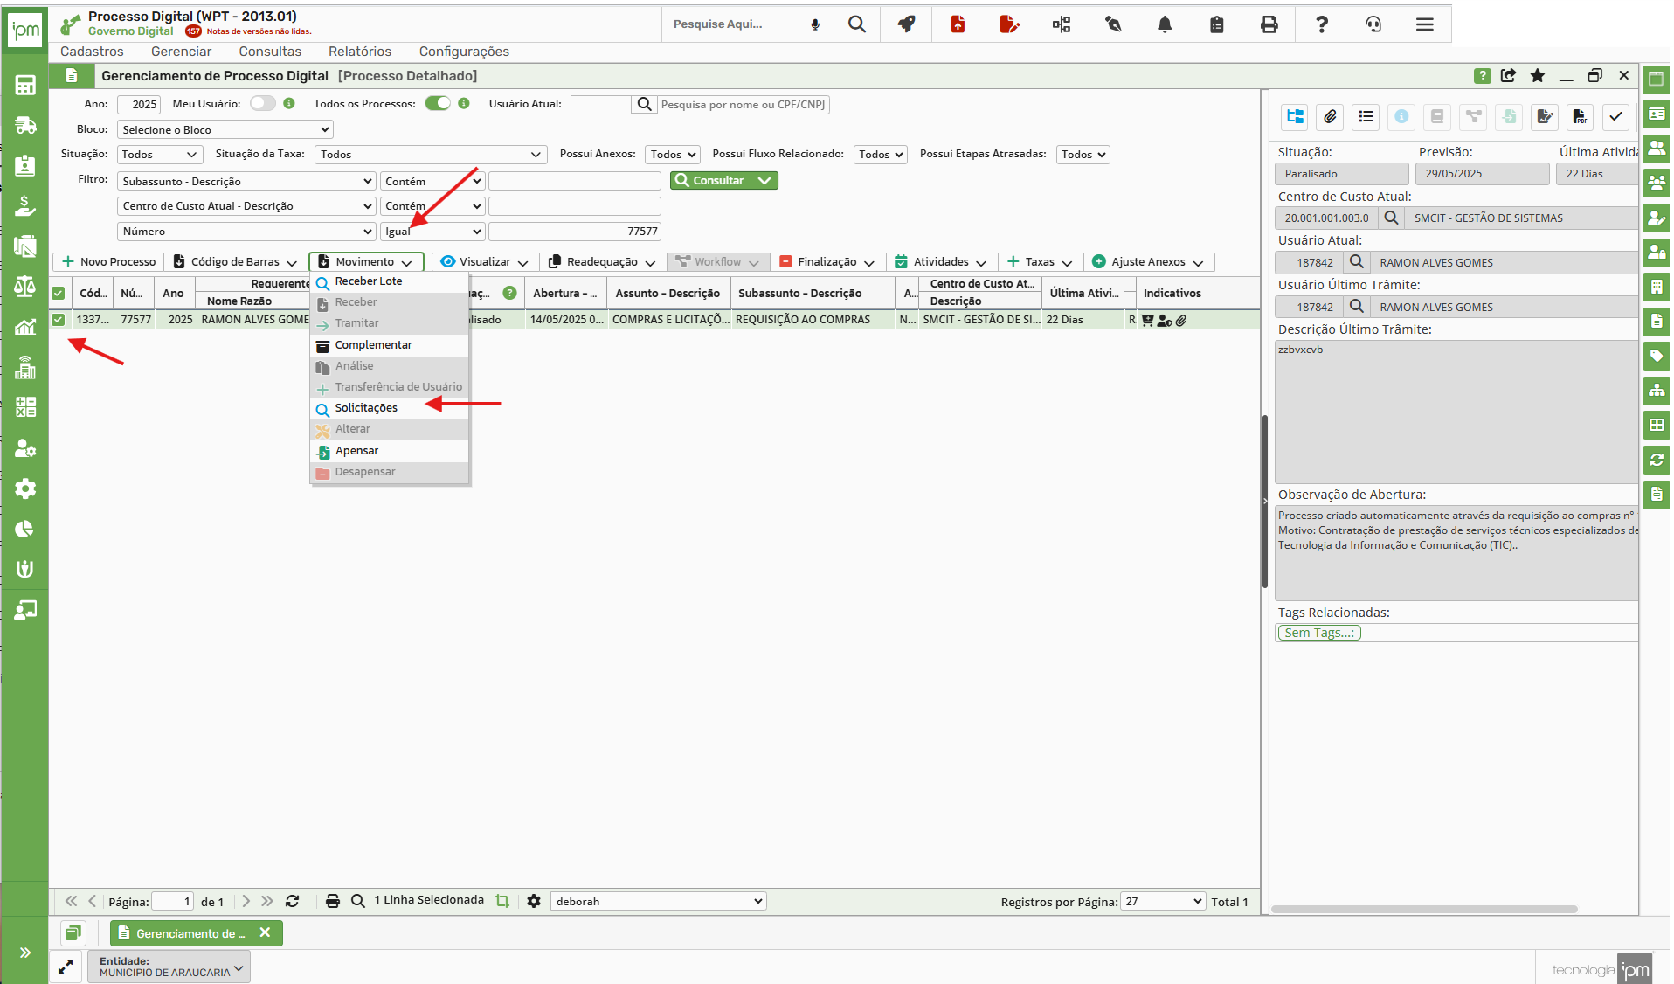
Task: Click the microphone voice search icon
Action: click(814, 24)
